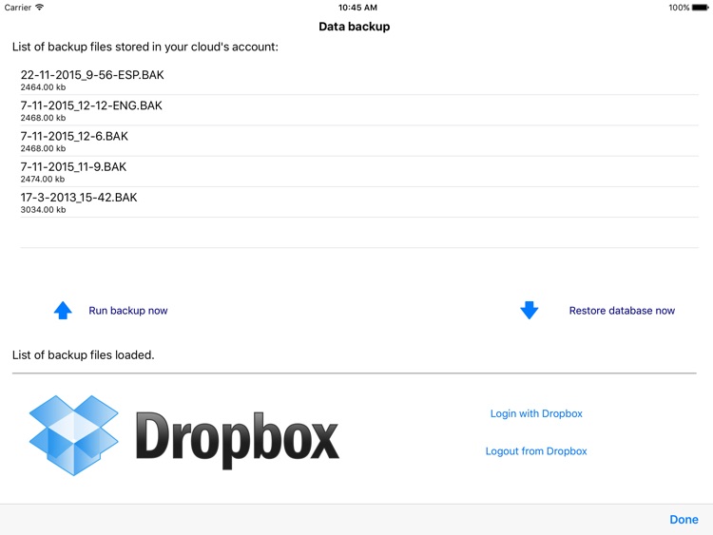
Task: Click the Dropbox logo image
Action: point(184,435)
